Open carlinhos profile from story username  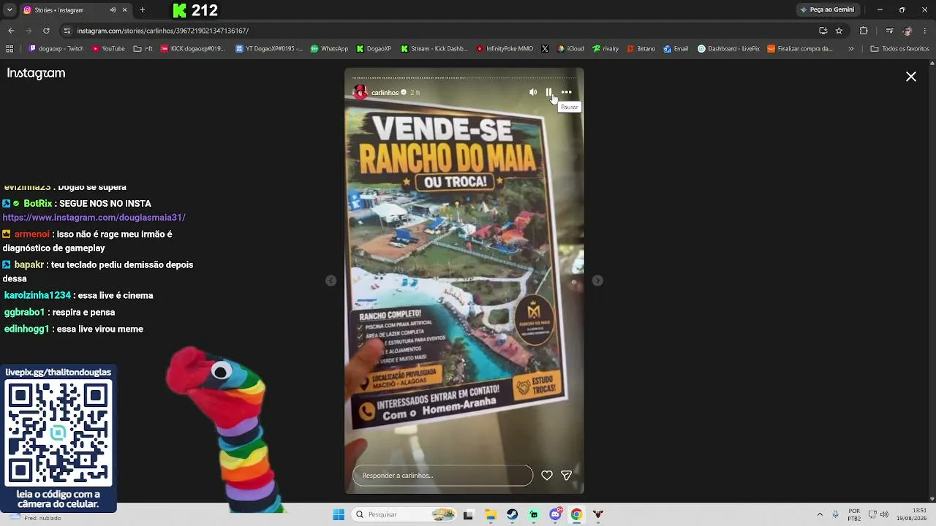coord(385,93)
